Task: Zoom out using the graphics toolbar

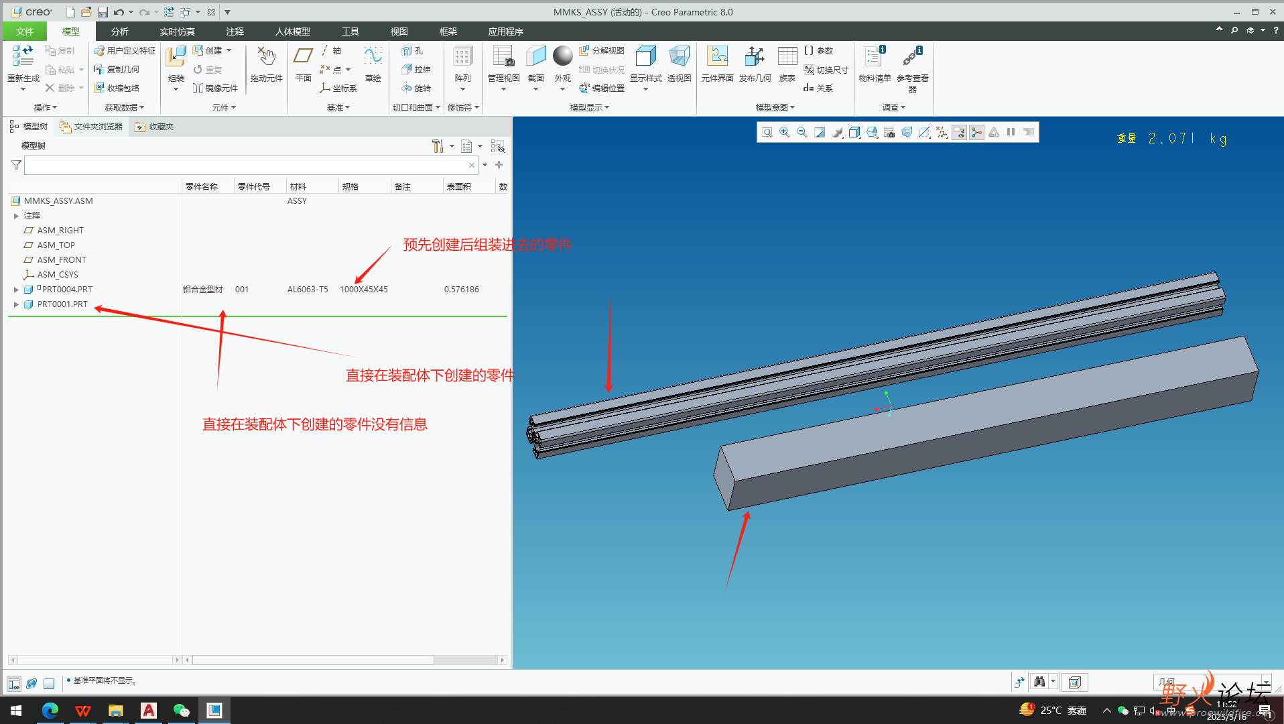Action: click(x=802, y=133)
